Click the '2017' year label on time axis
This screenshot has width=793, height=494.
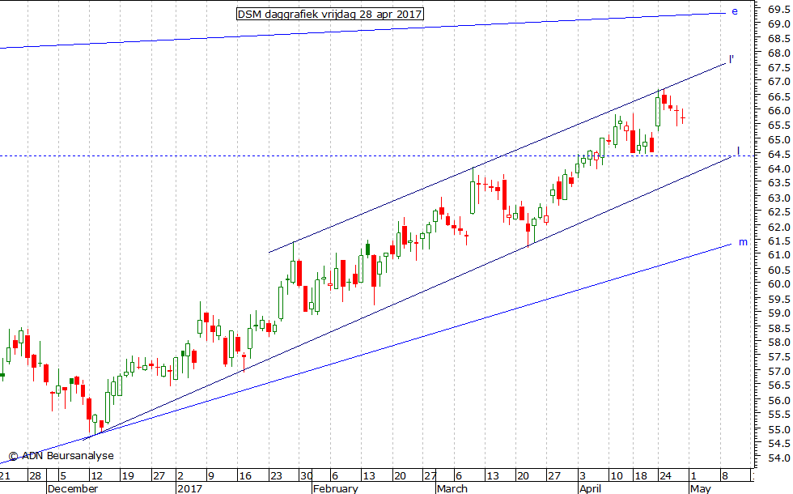(x=189, y=488)
